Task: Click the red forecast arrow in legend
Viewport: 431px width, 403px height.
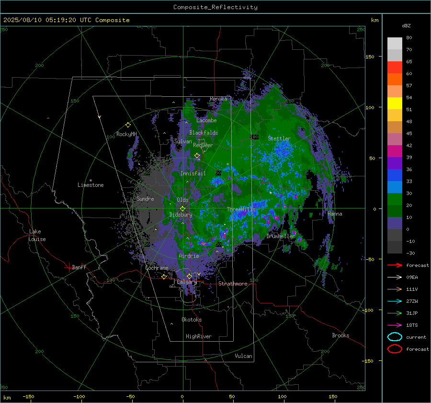Action: coord(395,265)
